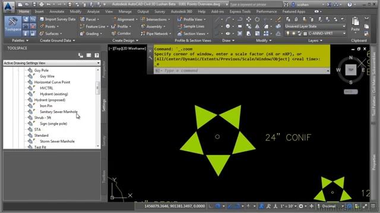The height and width of the screenshot is (213, 380).
Task: Toggle the layer lock icon
Action: pyautogui.click(x=299, y=34)
